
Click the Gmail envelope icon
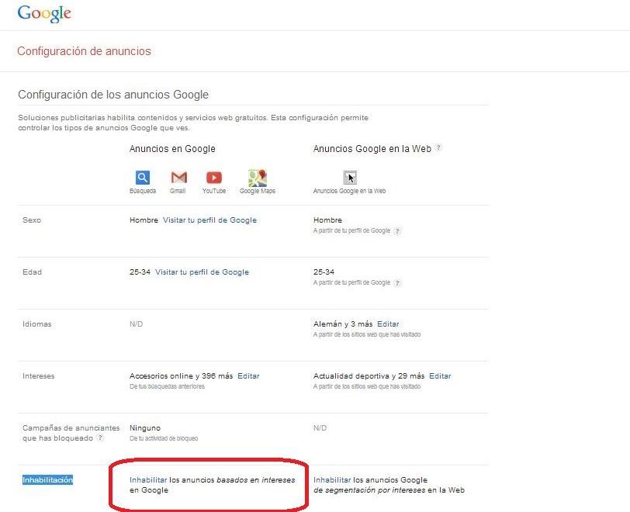(x=178, y=177)
